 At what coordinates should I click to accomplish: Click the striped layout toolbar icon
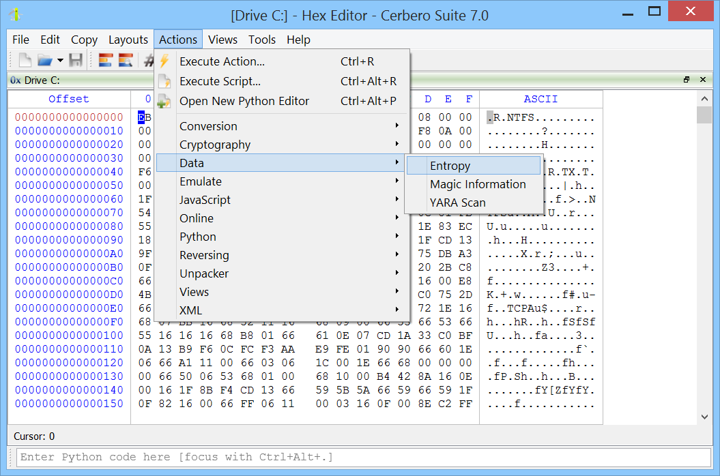click(x=106, y=60)
